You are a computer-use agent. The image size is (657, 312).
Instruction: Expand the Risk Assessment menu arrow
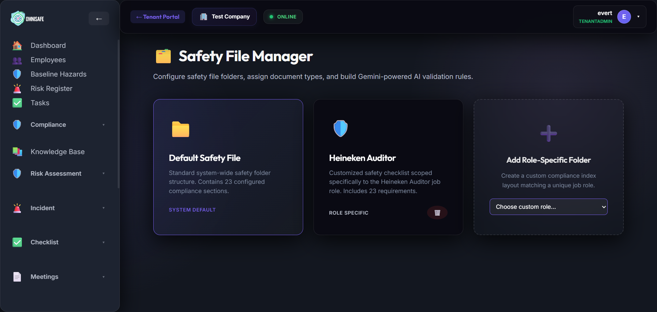coord(103,174)
